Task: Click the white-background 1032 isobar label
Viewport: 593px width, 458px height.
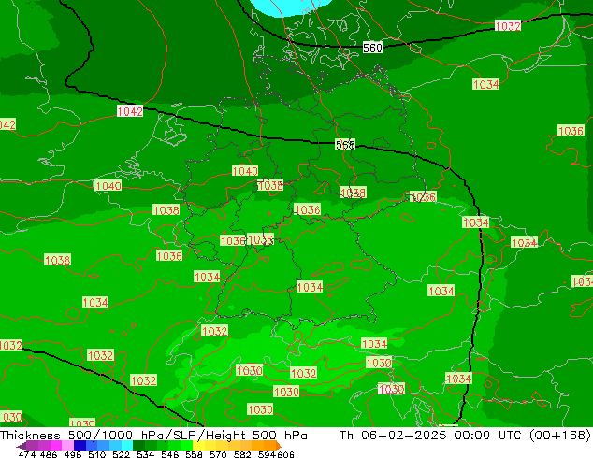Action: tap(508, 26)
